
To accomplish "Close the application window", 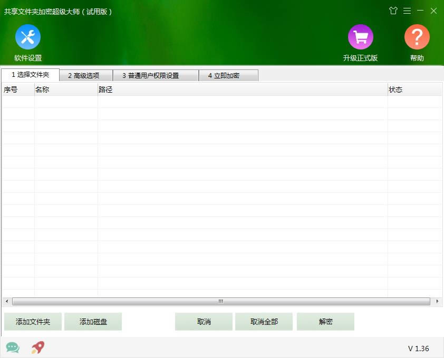I will (x=433, y=11).
